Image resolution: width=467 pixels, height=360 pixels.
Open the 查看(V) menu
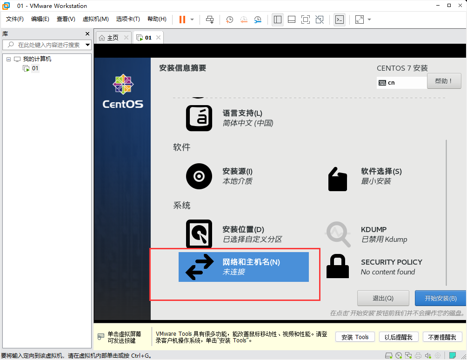[x=66, y=19]
